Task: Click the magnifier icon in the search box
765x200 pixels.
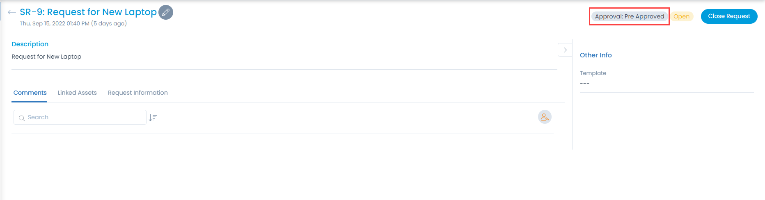Action: coord(22,118)
